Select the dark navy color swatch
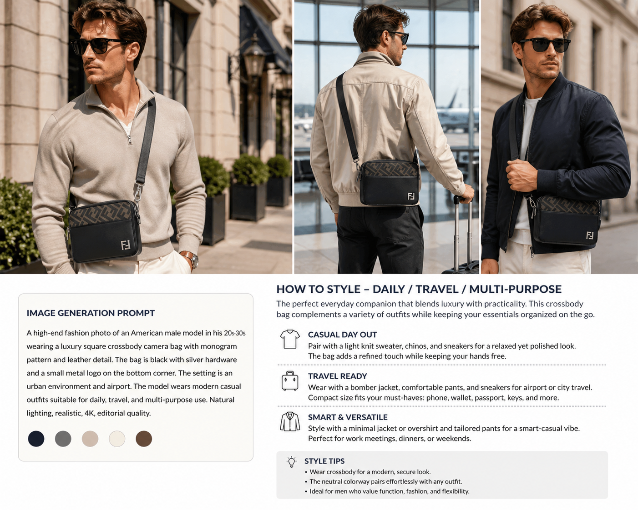This screenshot has width=638, height=510. click(36, 439)
